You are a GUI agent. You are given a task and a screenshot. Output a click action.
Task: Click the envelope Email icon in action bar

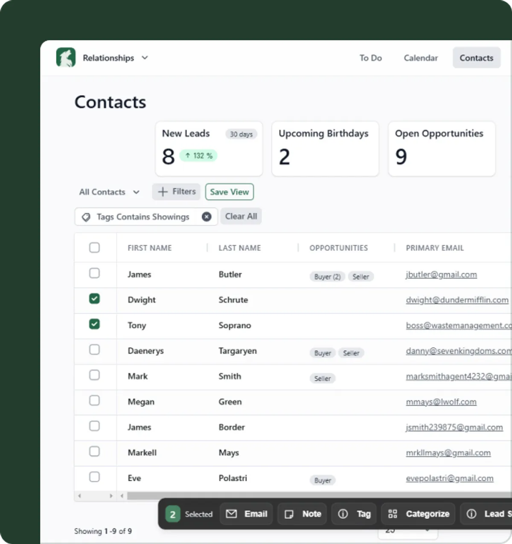231,514
